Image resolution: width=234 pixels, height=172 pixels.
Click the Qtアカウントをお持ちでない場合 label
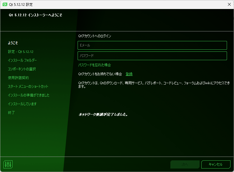(x=100, y=74)
